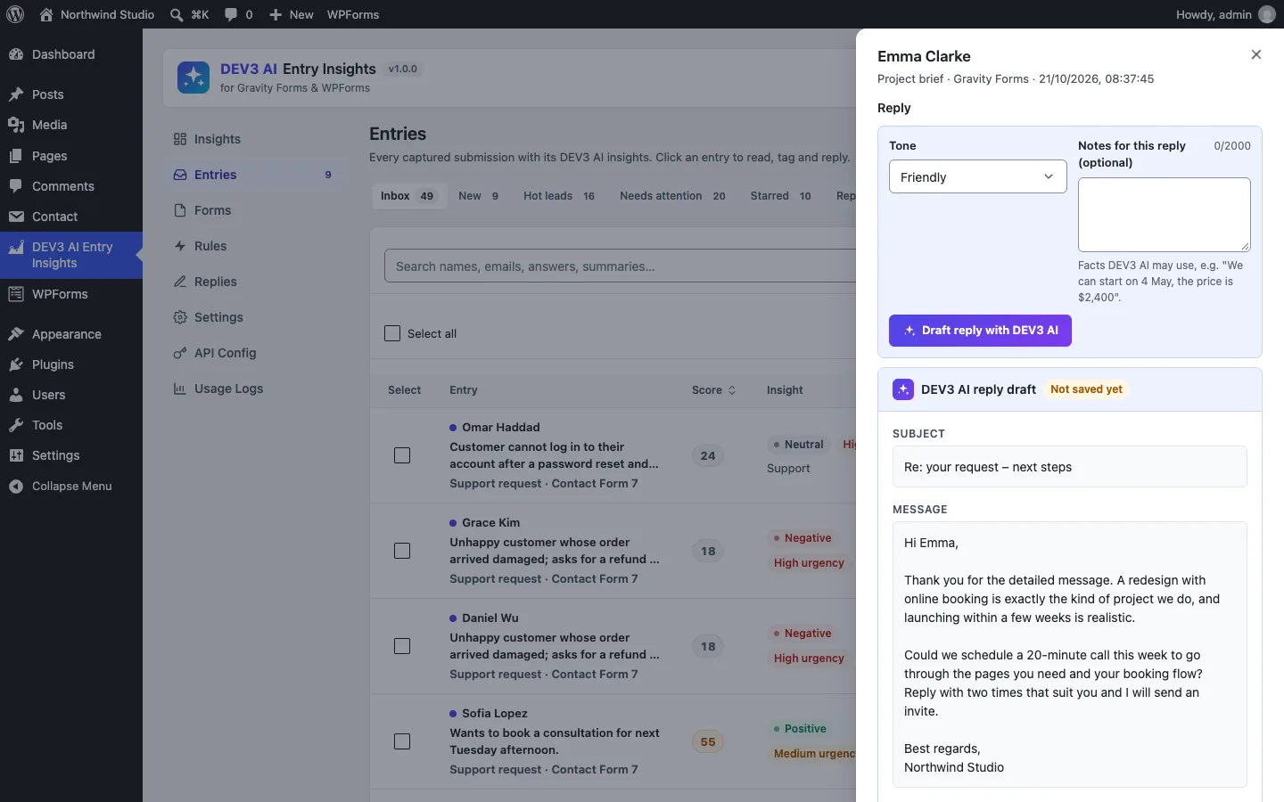Close the Emma Clarke reply panel

[1256, 54]
